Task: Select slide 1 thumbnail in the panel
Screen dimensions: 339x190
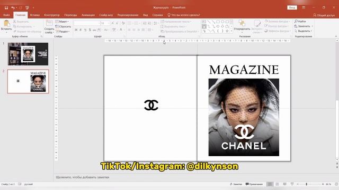Action: tap(28, 54)
